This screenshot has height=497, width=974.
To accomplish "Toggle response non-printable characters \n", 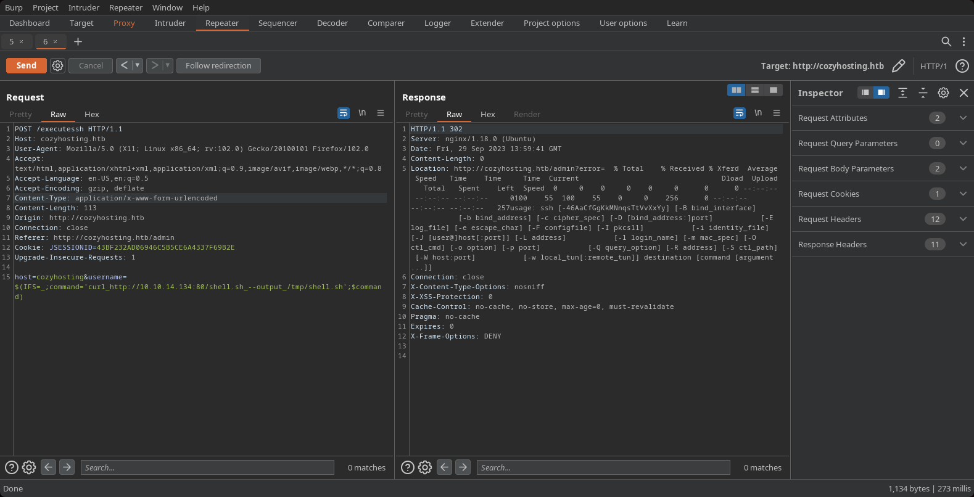I will point(758,113).
